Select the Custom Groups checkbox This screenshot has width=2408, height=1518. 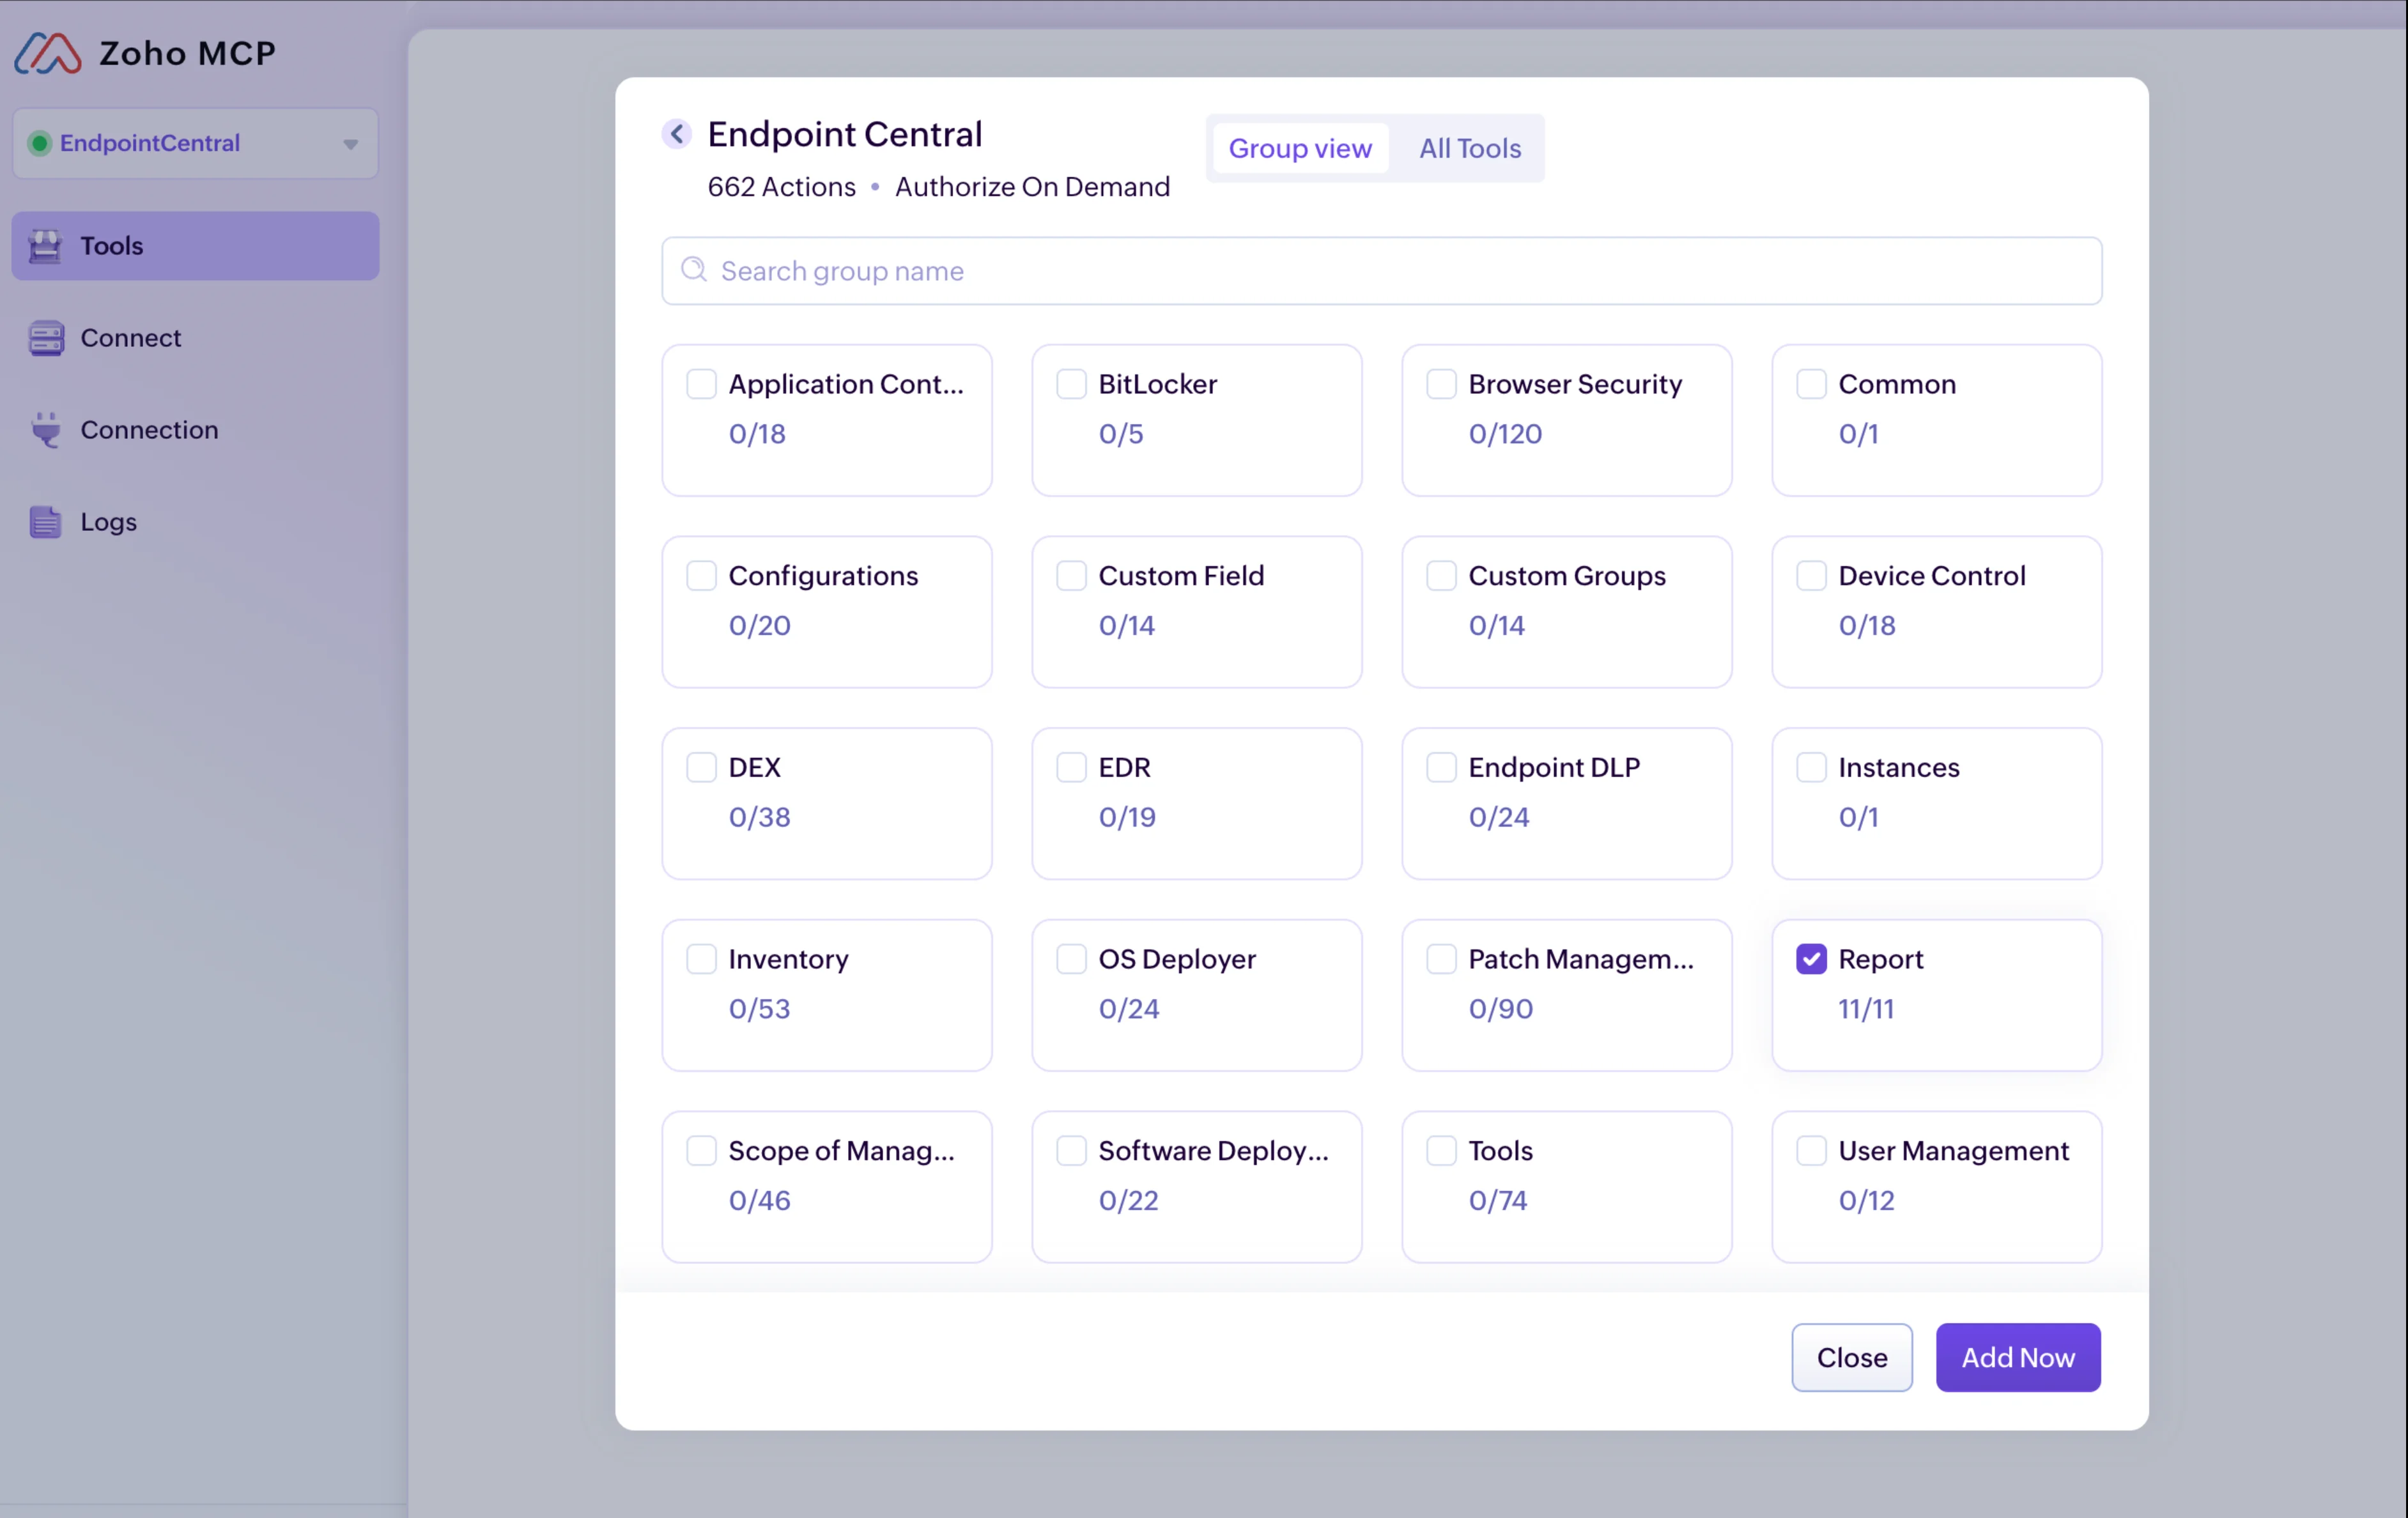point(1441,576)
